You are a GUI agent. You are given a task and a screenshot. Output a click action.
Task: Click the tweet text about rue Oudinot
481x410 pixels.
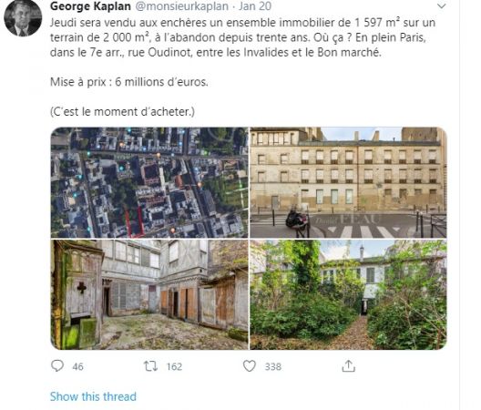click(242, 37)
